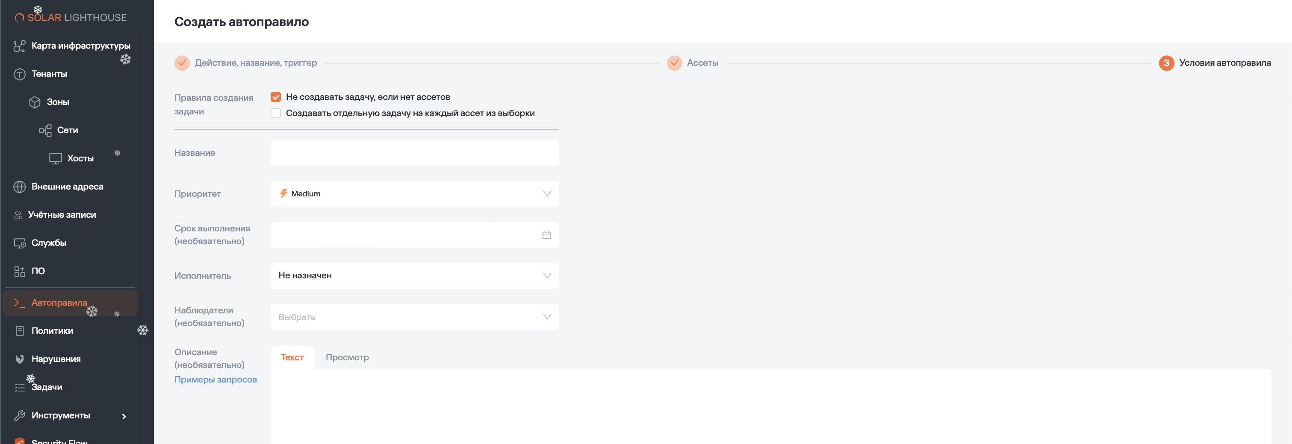1292x444 pixels.
Task: Click the calendar icon in deadline field
Action: click(546, 235)
